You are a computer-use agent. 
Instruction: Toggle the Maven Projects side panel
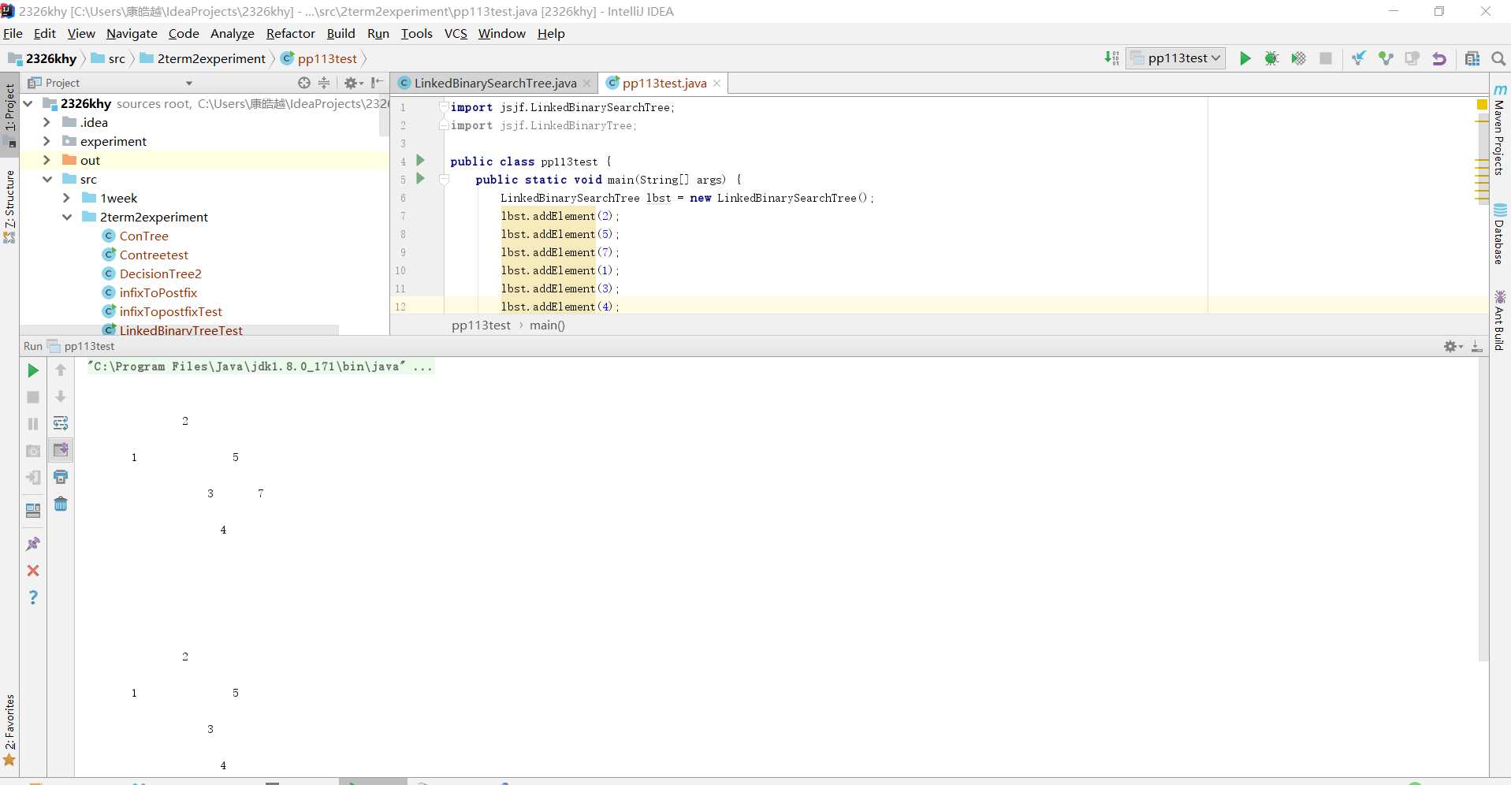pyautogui.click(x=1500, y=130)
